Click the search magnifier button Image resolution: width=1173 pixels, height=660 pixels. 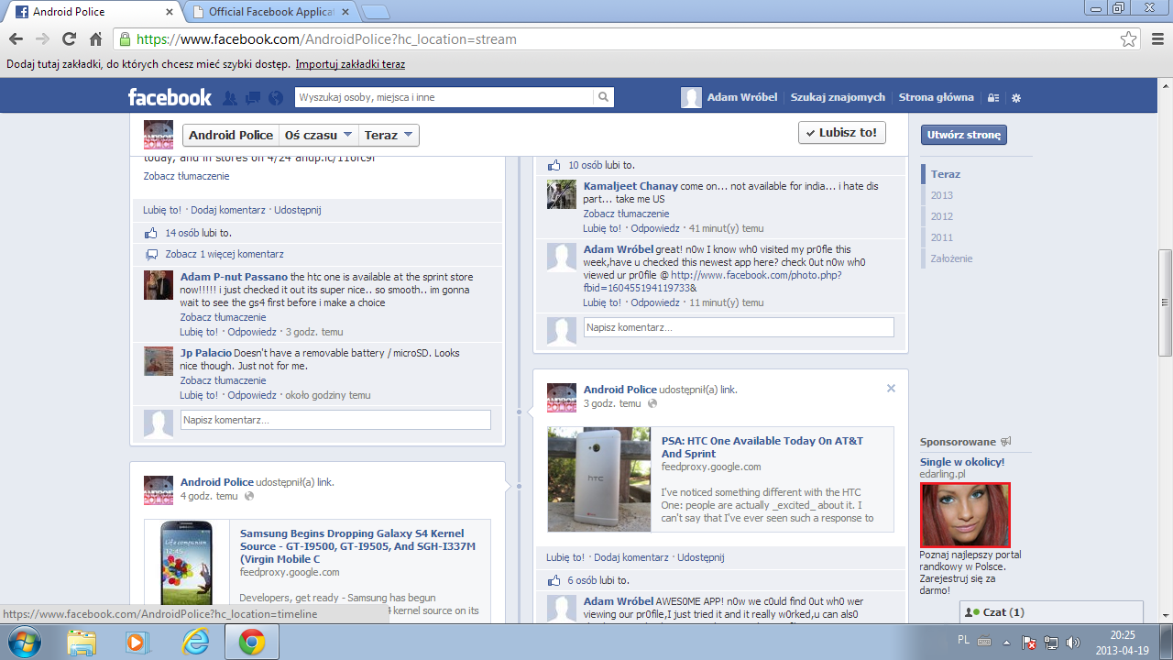[603, 97]
